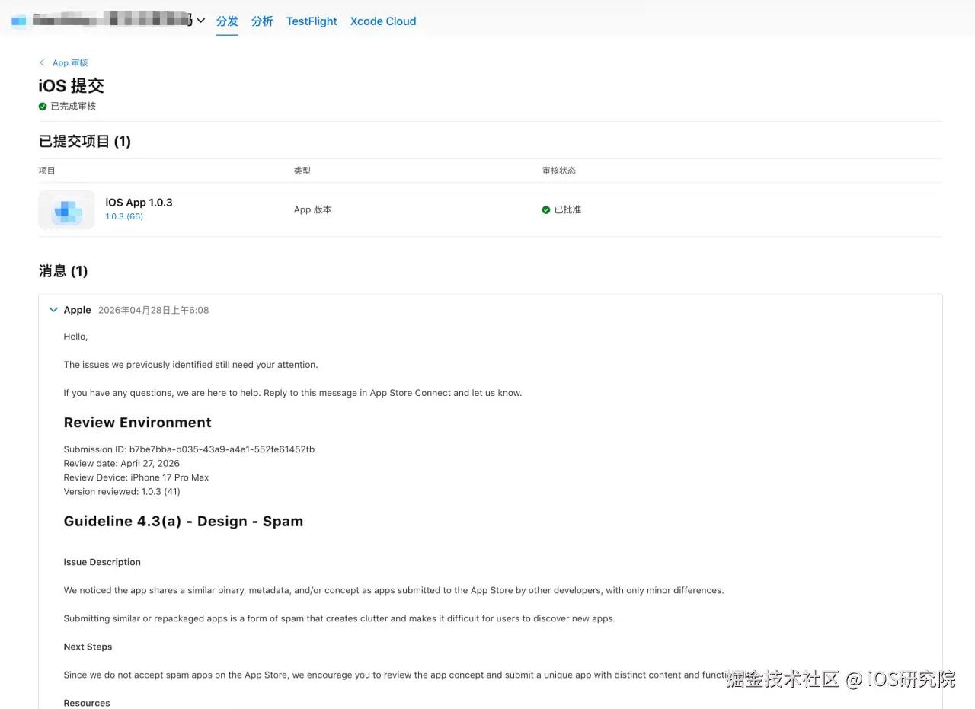The height and width of the screenshot is (709, 975).
Task: Click the App 版本 type cell
Action: pos(313,209)
